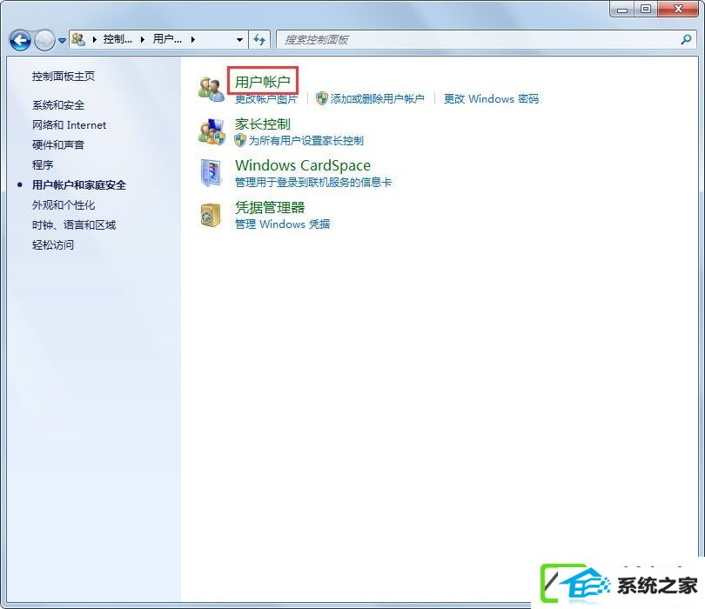The image size is (705, 609).
Task: Open the 用户帐户 heading link
Action: (263, 82)
